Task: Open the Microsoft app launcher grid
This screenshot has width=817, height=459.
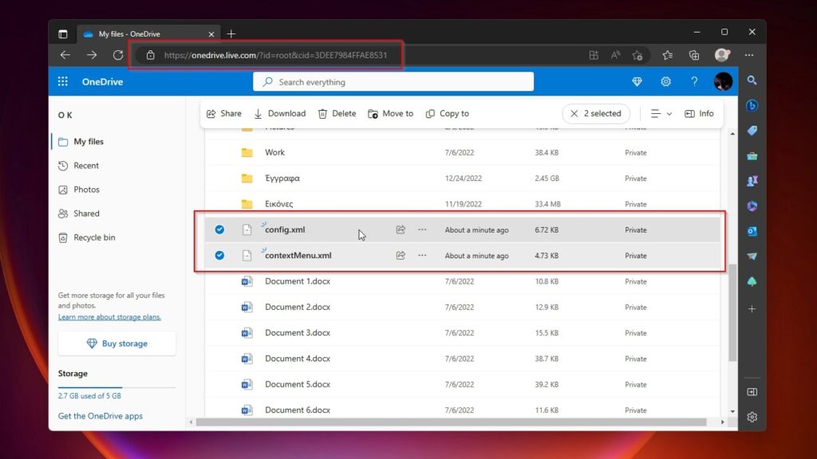Action: click(62, 82)
